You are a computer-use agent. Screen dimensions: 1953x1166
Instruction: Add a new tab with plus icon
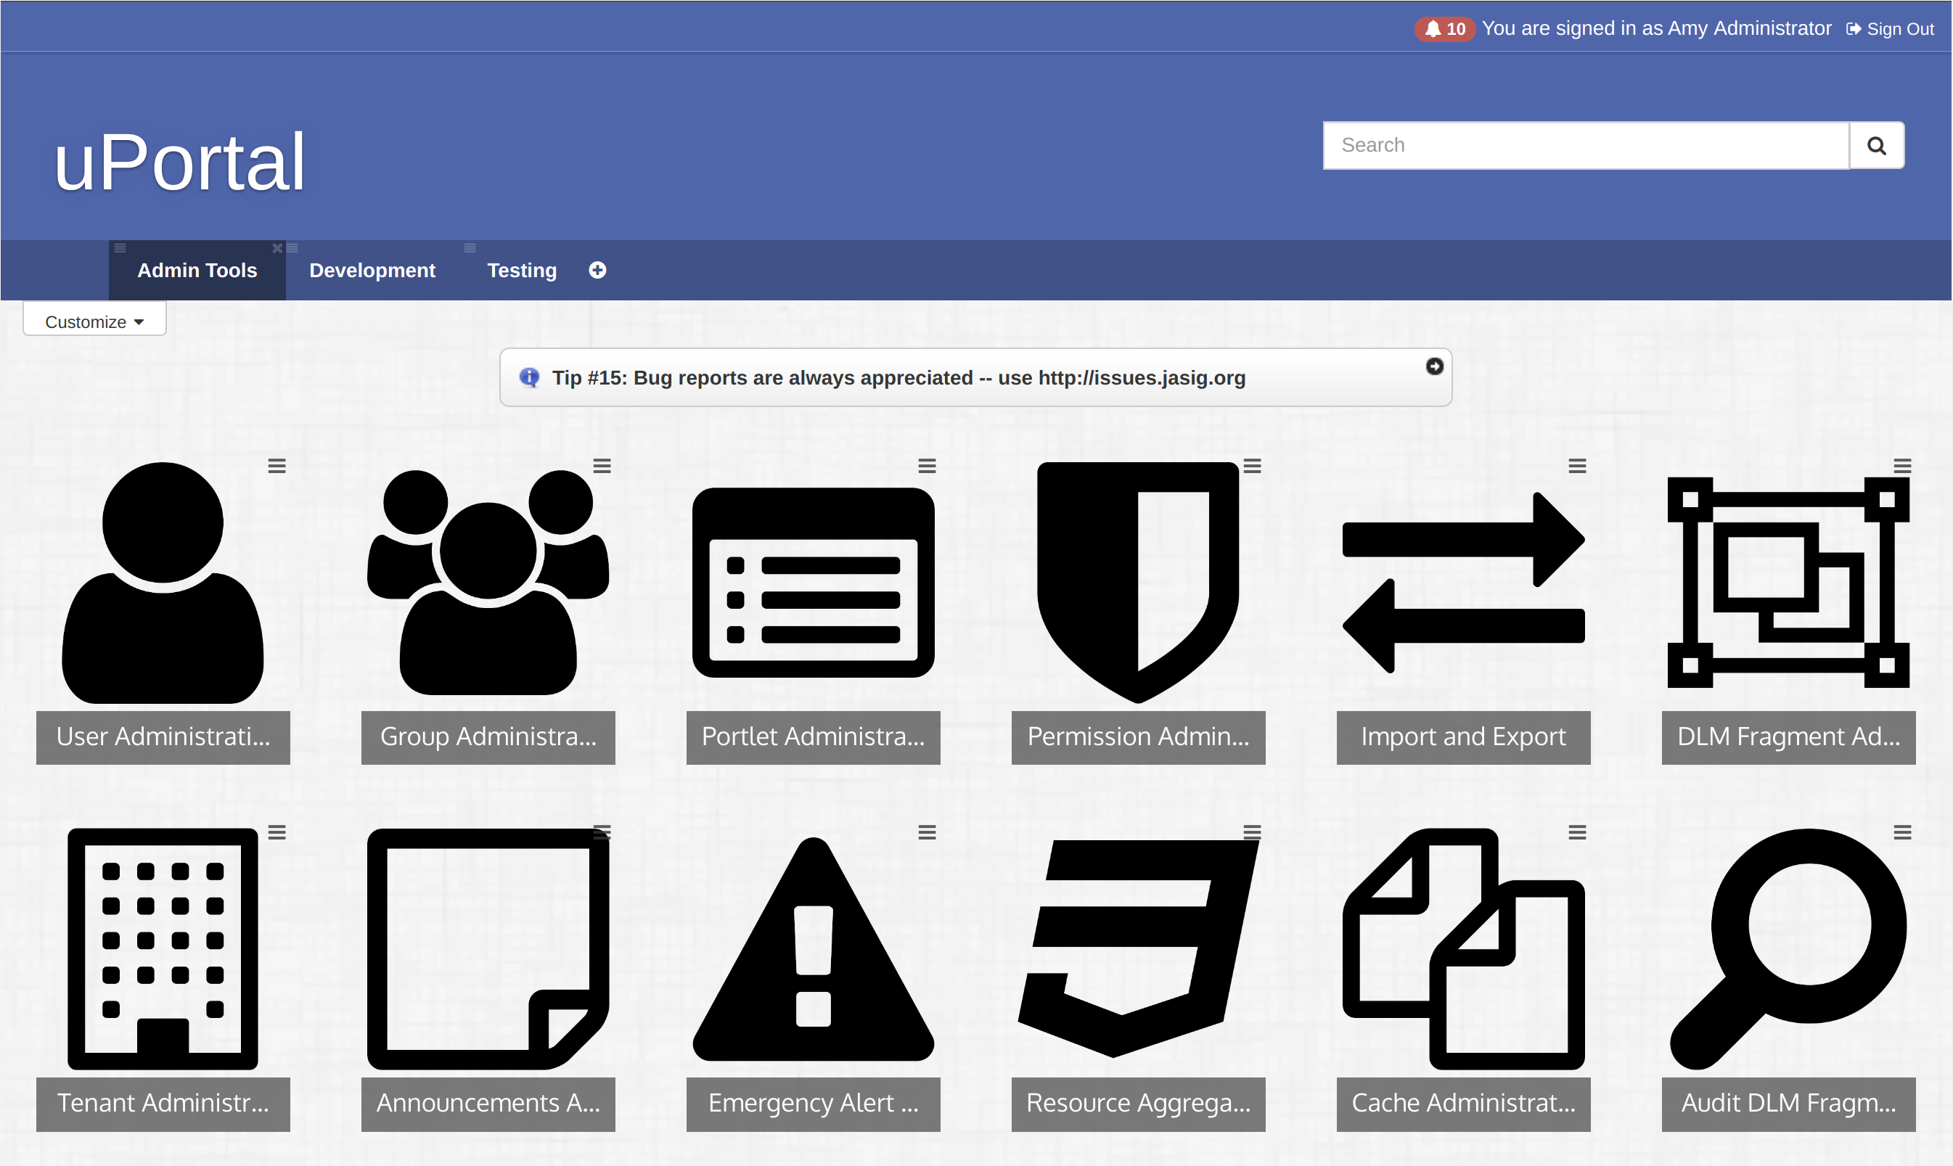[x=597, y=271]
